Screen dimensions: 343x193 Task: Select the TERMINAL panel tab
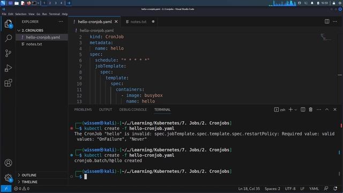(162, 109)
